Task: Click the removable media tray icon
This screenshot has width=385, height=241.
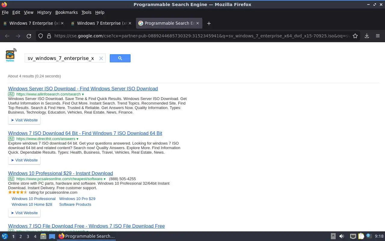Action: 333,236
